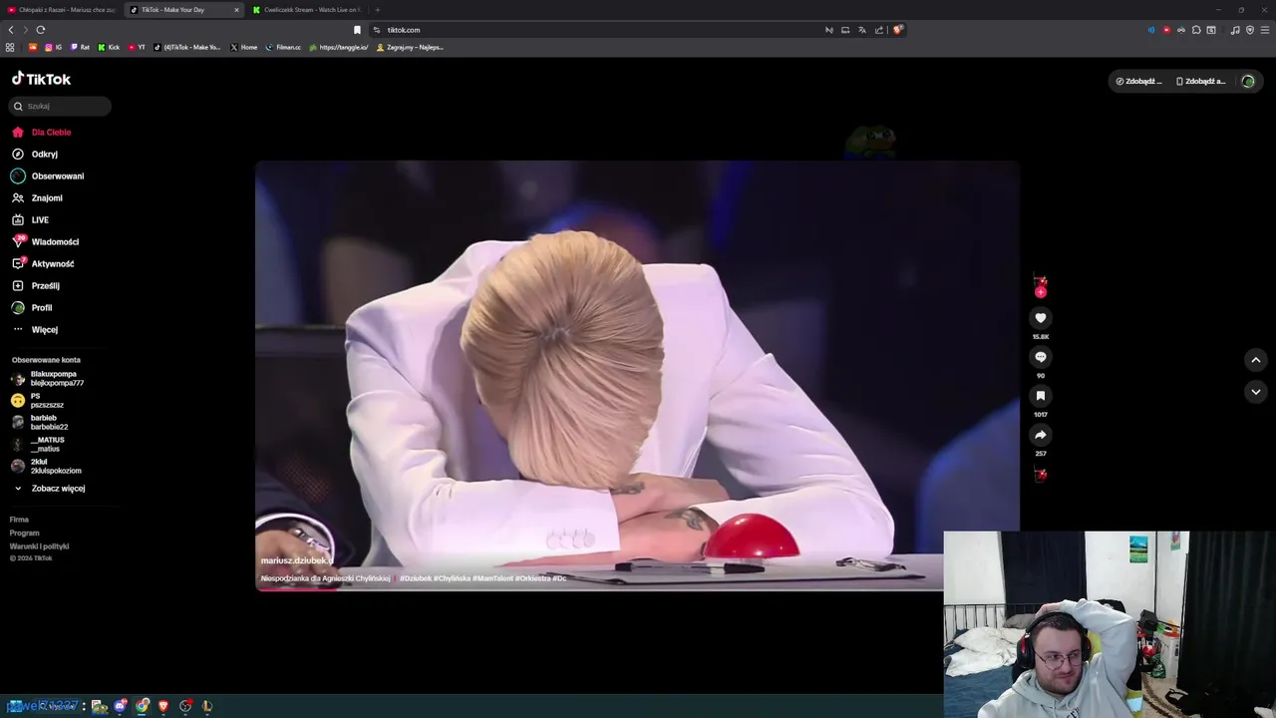Open a new browser tab
The width and height of the screenshot is (1276, 718).
coord(377,10)
